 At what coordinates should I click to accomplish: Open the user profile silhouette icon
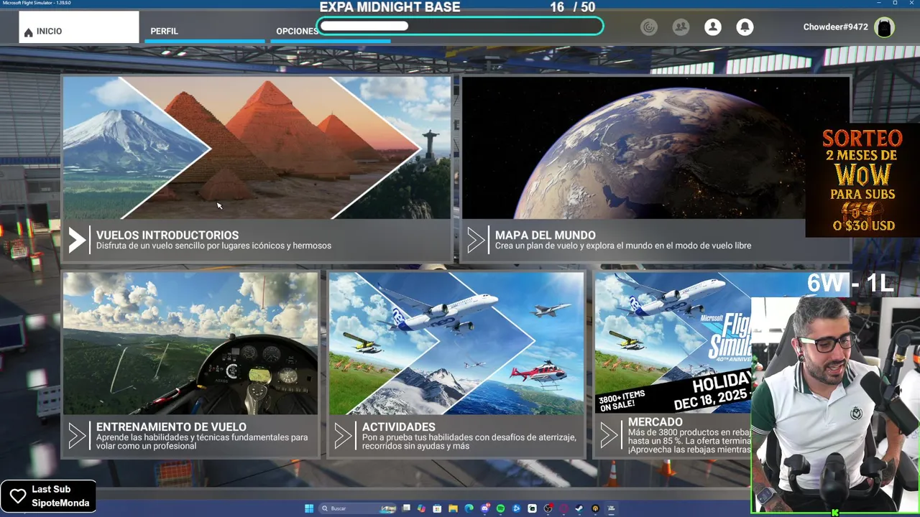click(713, 27)
